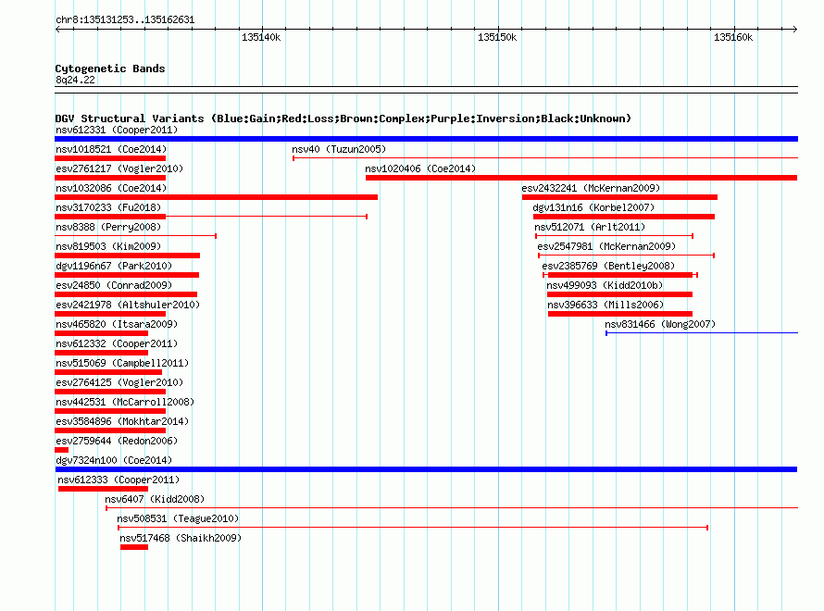Click nsv396633 (Mills2006) variant label
This screenshot has width=824, height=611.
[x=606, y=305]
